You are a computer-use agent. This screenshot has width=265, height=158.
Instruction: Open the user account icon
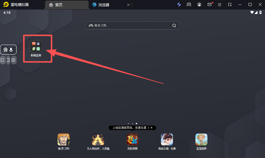199,4
